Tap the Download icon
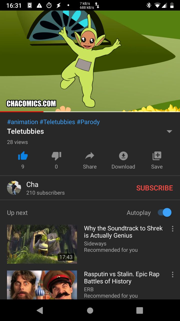This screenshot has width=180, height=321. 123,156
